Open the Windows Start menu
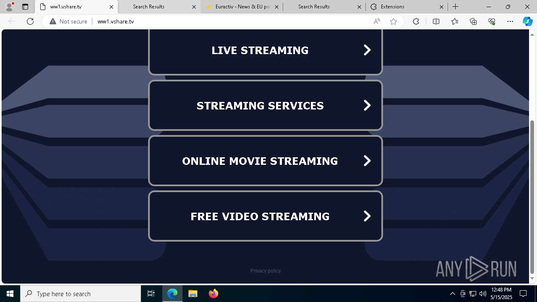The width and height of the screenshot is (537, 302). pyautogui.click(x=10, y=294)
